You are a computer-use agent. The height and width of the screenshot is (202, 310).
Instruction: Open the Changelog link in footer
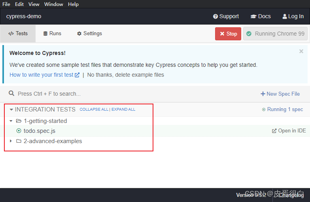291,195
